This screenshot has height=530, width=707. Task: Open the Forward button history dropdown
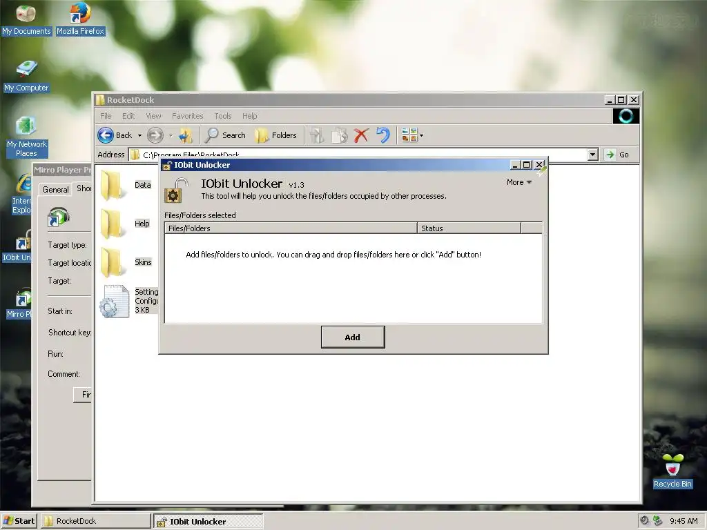coord(171,136)
